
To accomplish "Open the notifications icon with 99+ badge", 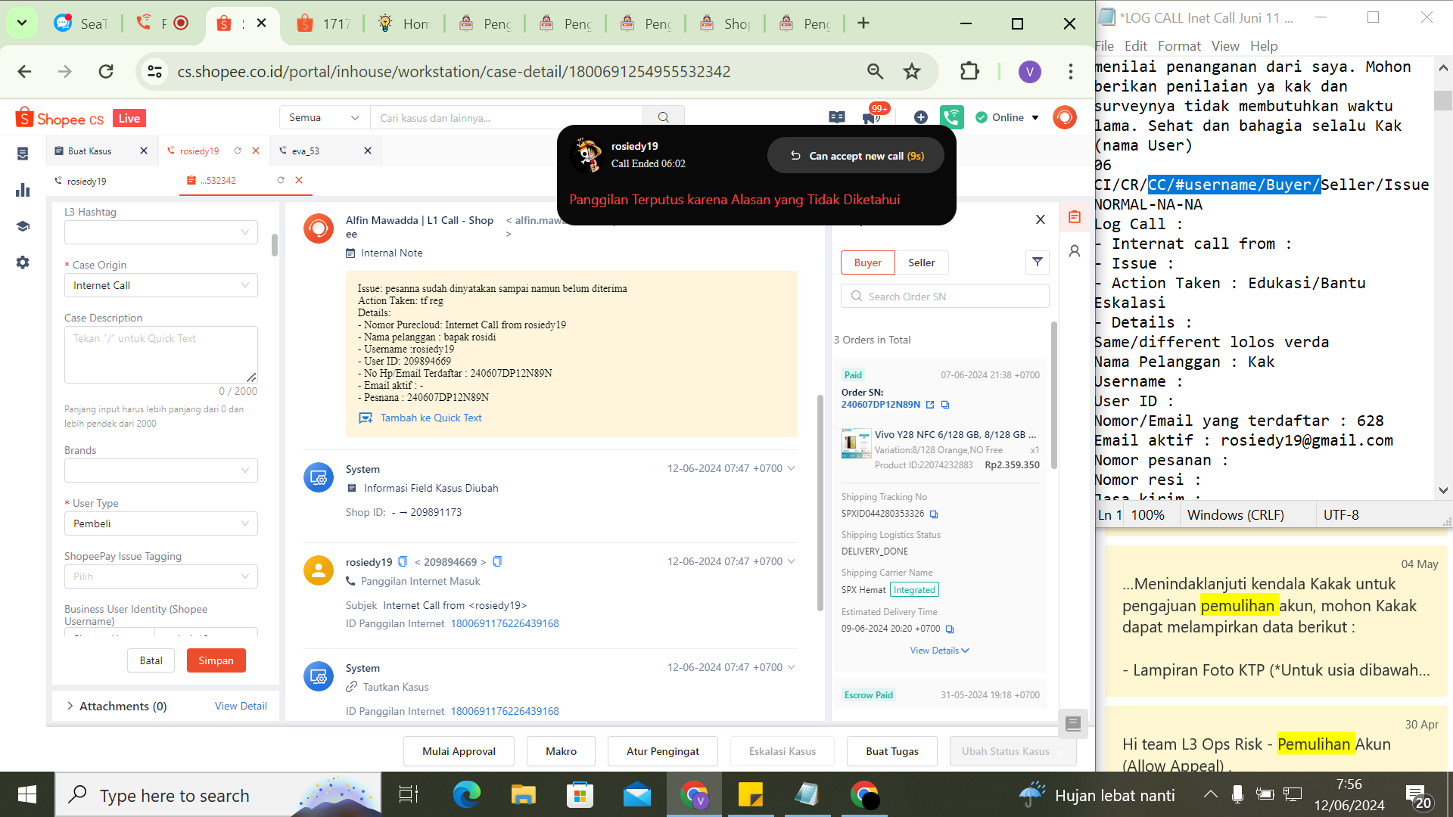I will click(870, 116).
